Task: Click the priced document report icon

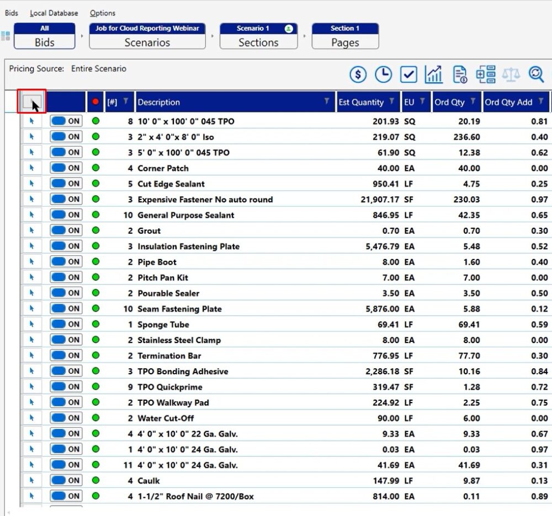Action: click(x=460, y=73)
